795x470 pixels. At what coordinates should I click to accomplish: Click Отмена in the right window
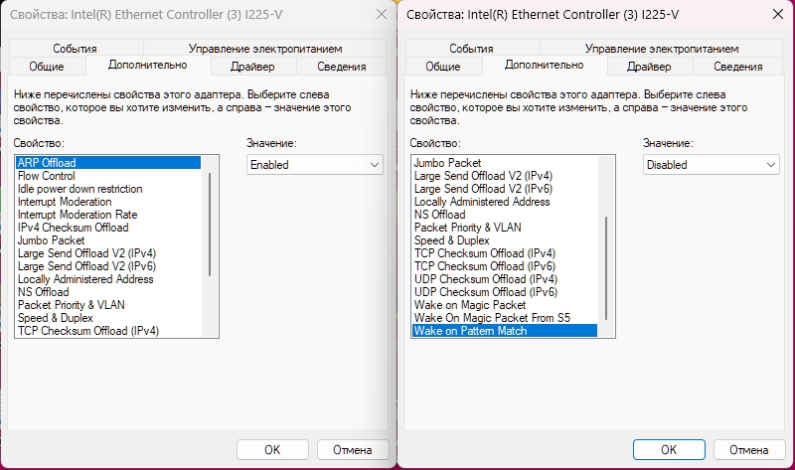click(749, 450)
